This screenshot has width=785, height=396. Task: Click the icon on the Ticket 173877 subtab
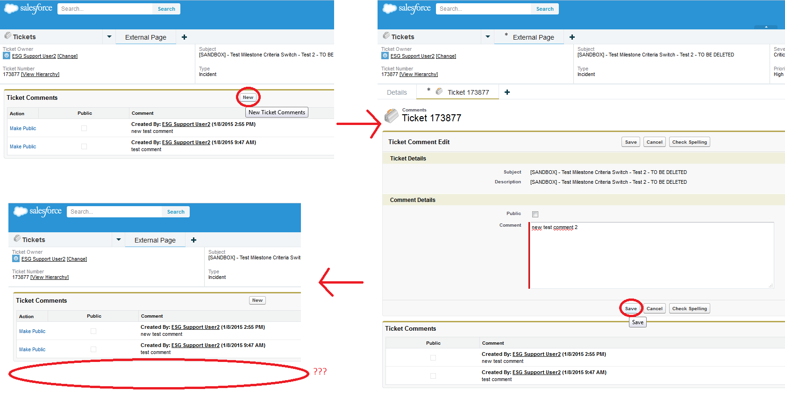pos(439,91)
